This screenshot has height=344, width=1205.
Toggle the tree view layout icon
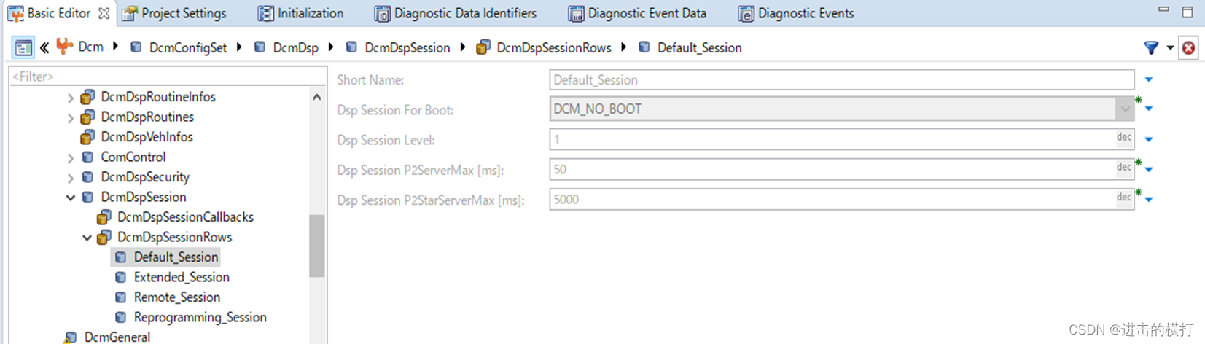(23, 47)
